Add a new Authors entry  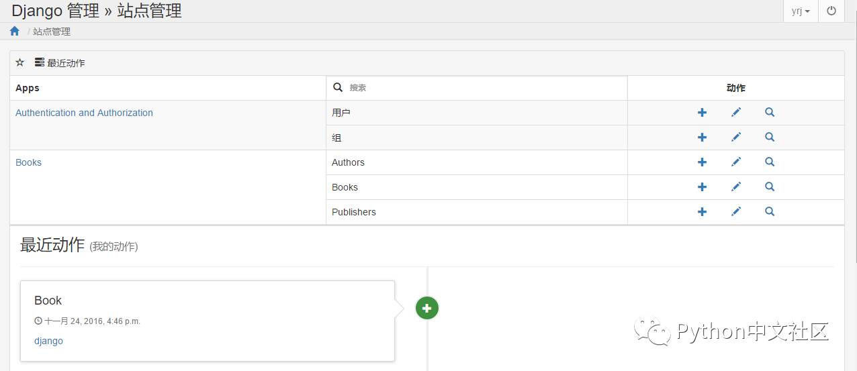point(702,162)
